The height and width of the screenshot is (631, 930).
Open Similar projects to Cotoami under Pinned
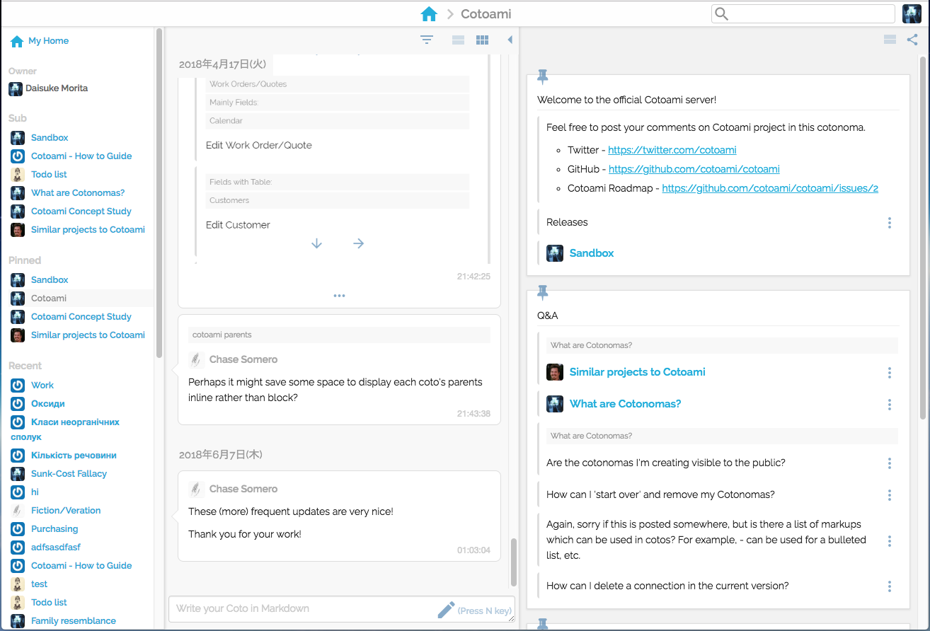click(88, 335)
